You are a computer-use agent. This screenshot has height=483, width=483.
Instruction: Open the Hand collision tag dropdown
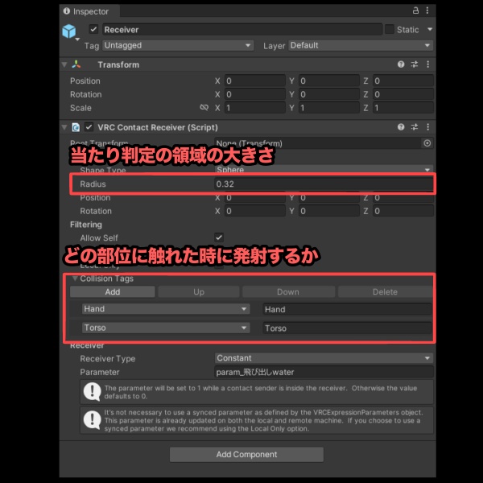click(166, 309)
